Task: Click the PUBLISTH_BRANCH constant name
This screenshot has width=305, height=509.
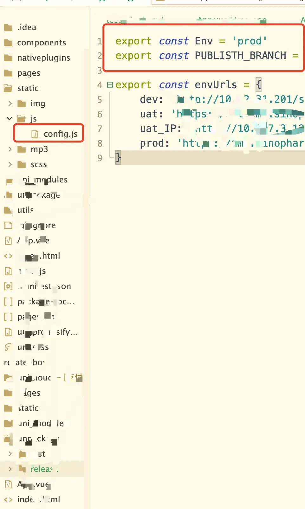Action: [240, 56]
